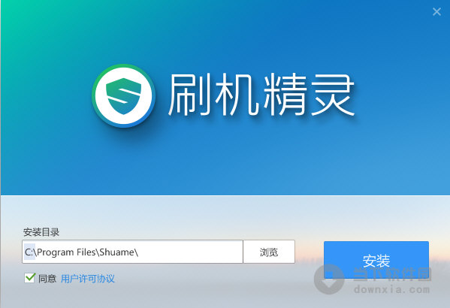Focus the install directory path field

tap(132, 252)
